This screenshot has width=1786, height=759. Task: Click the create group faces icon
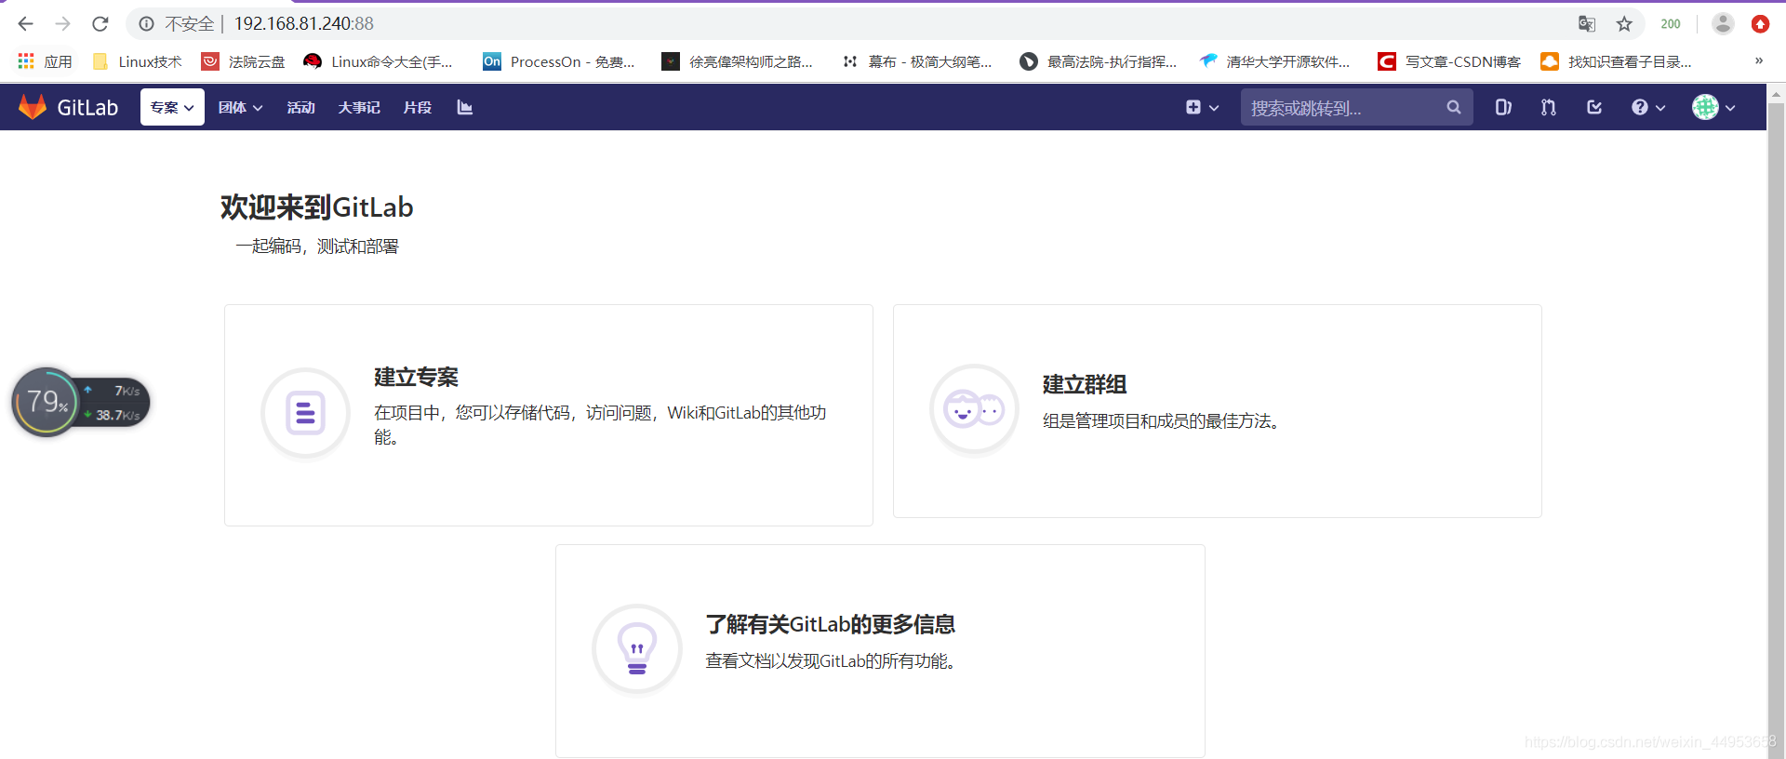pyautogui.click(x=974, y=409)
